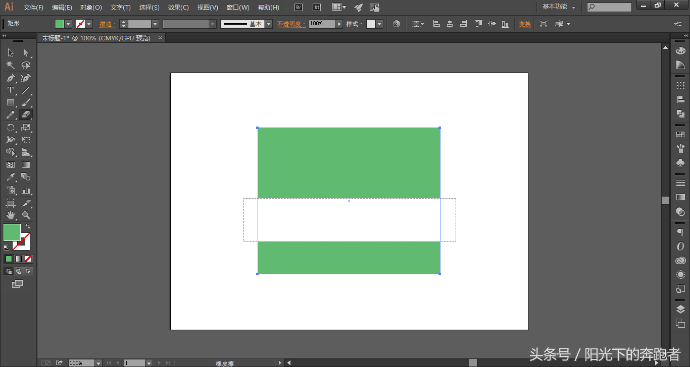This screenshot has height=367, width=690.
Task: Open Adobe Bridge via Br icon
Action: click(x=299, y=7)
